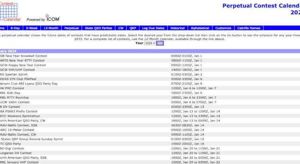The image size is (300, 164).
Task: Go to the CW contests tab
Action: click(x=121, y=28)
